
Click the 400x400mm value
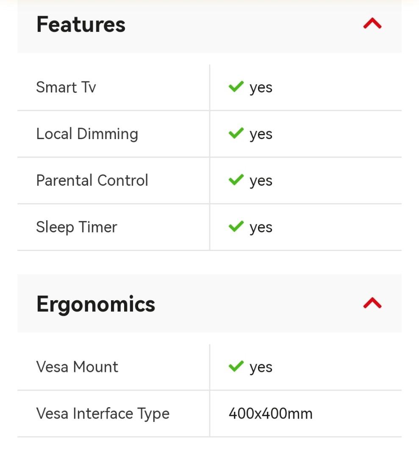coord(270,413)
